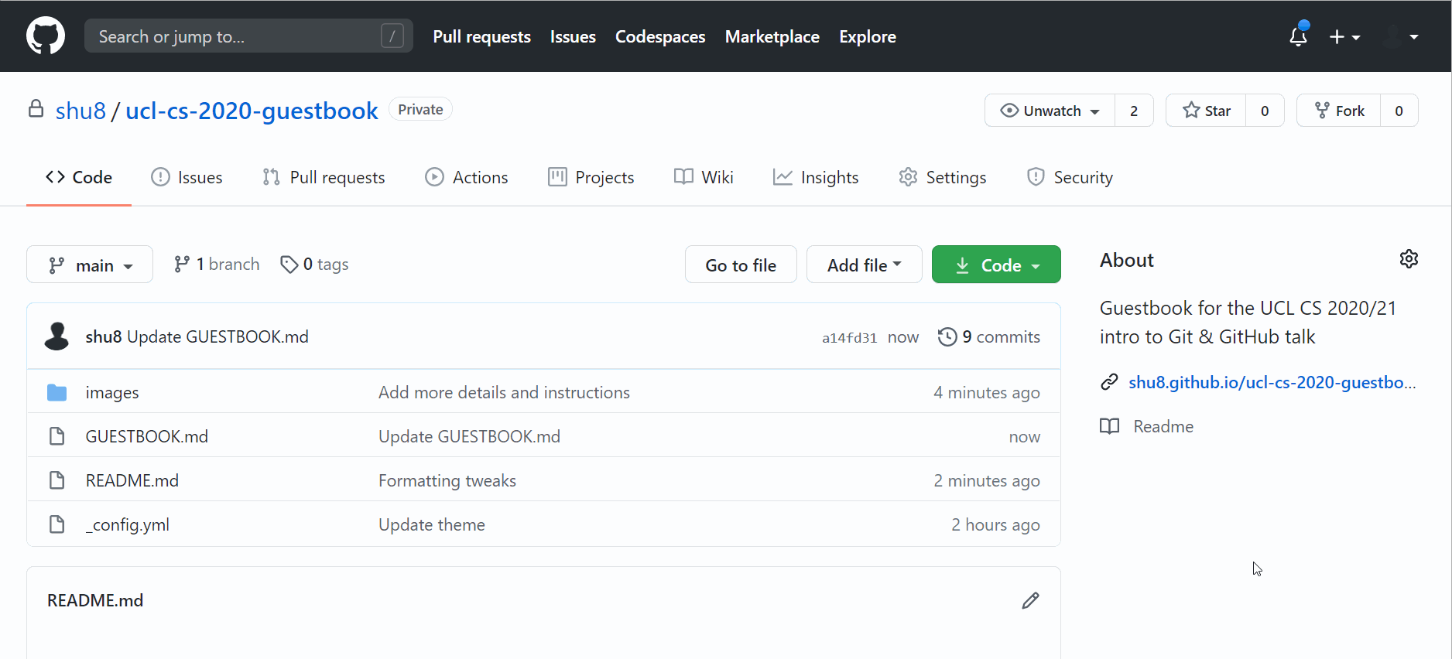The height and width of the screenshot is (659, 1452).
Task: Click the Readme link in About
Action: (x=1163, y=426)
